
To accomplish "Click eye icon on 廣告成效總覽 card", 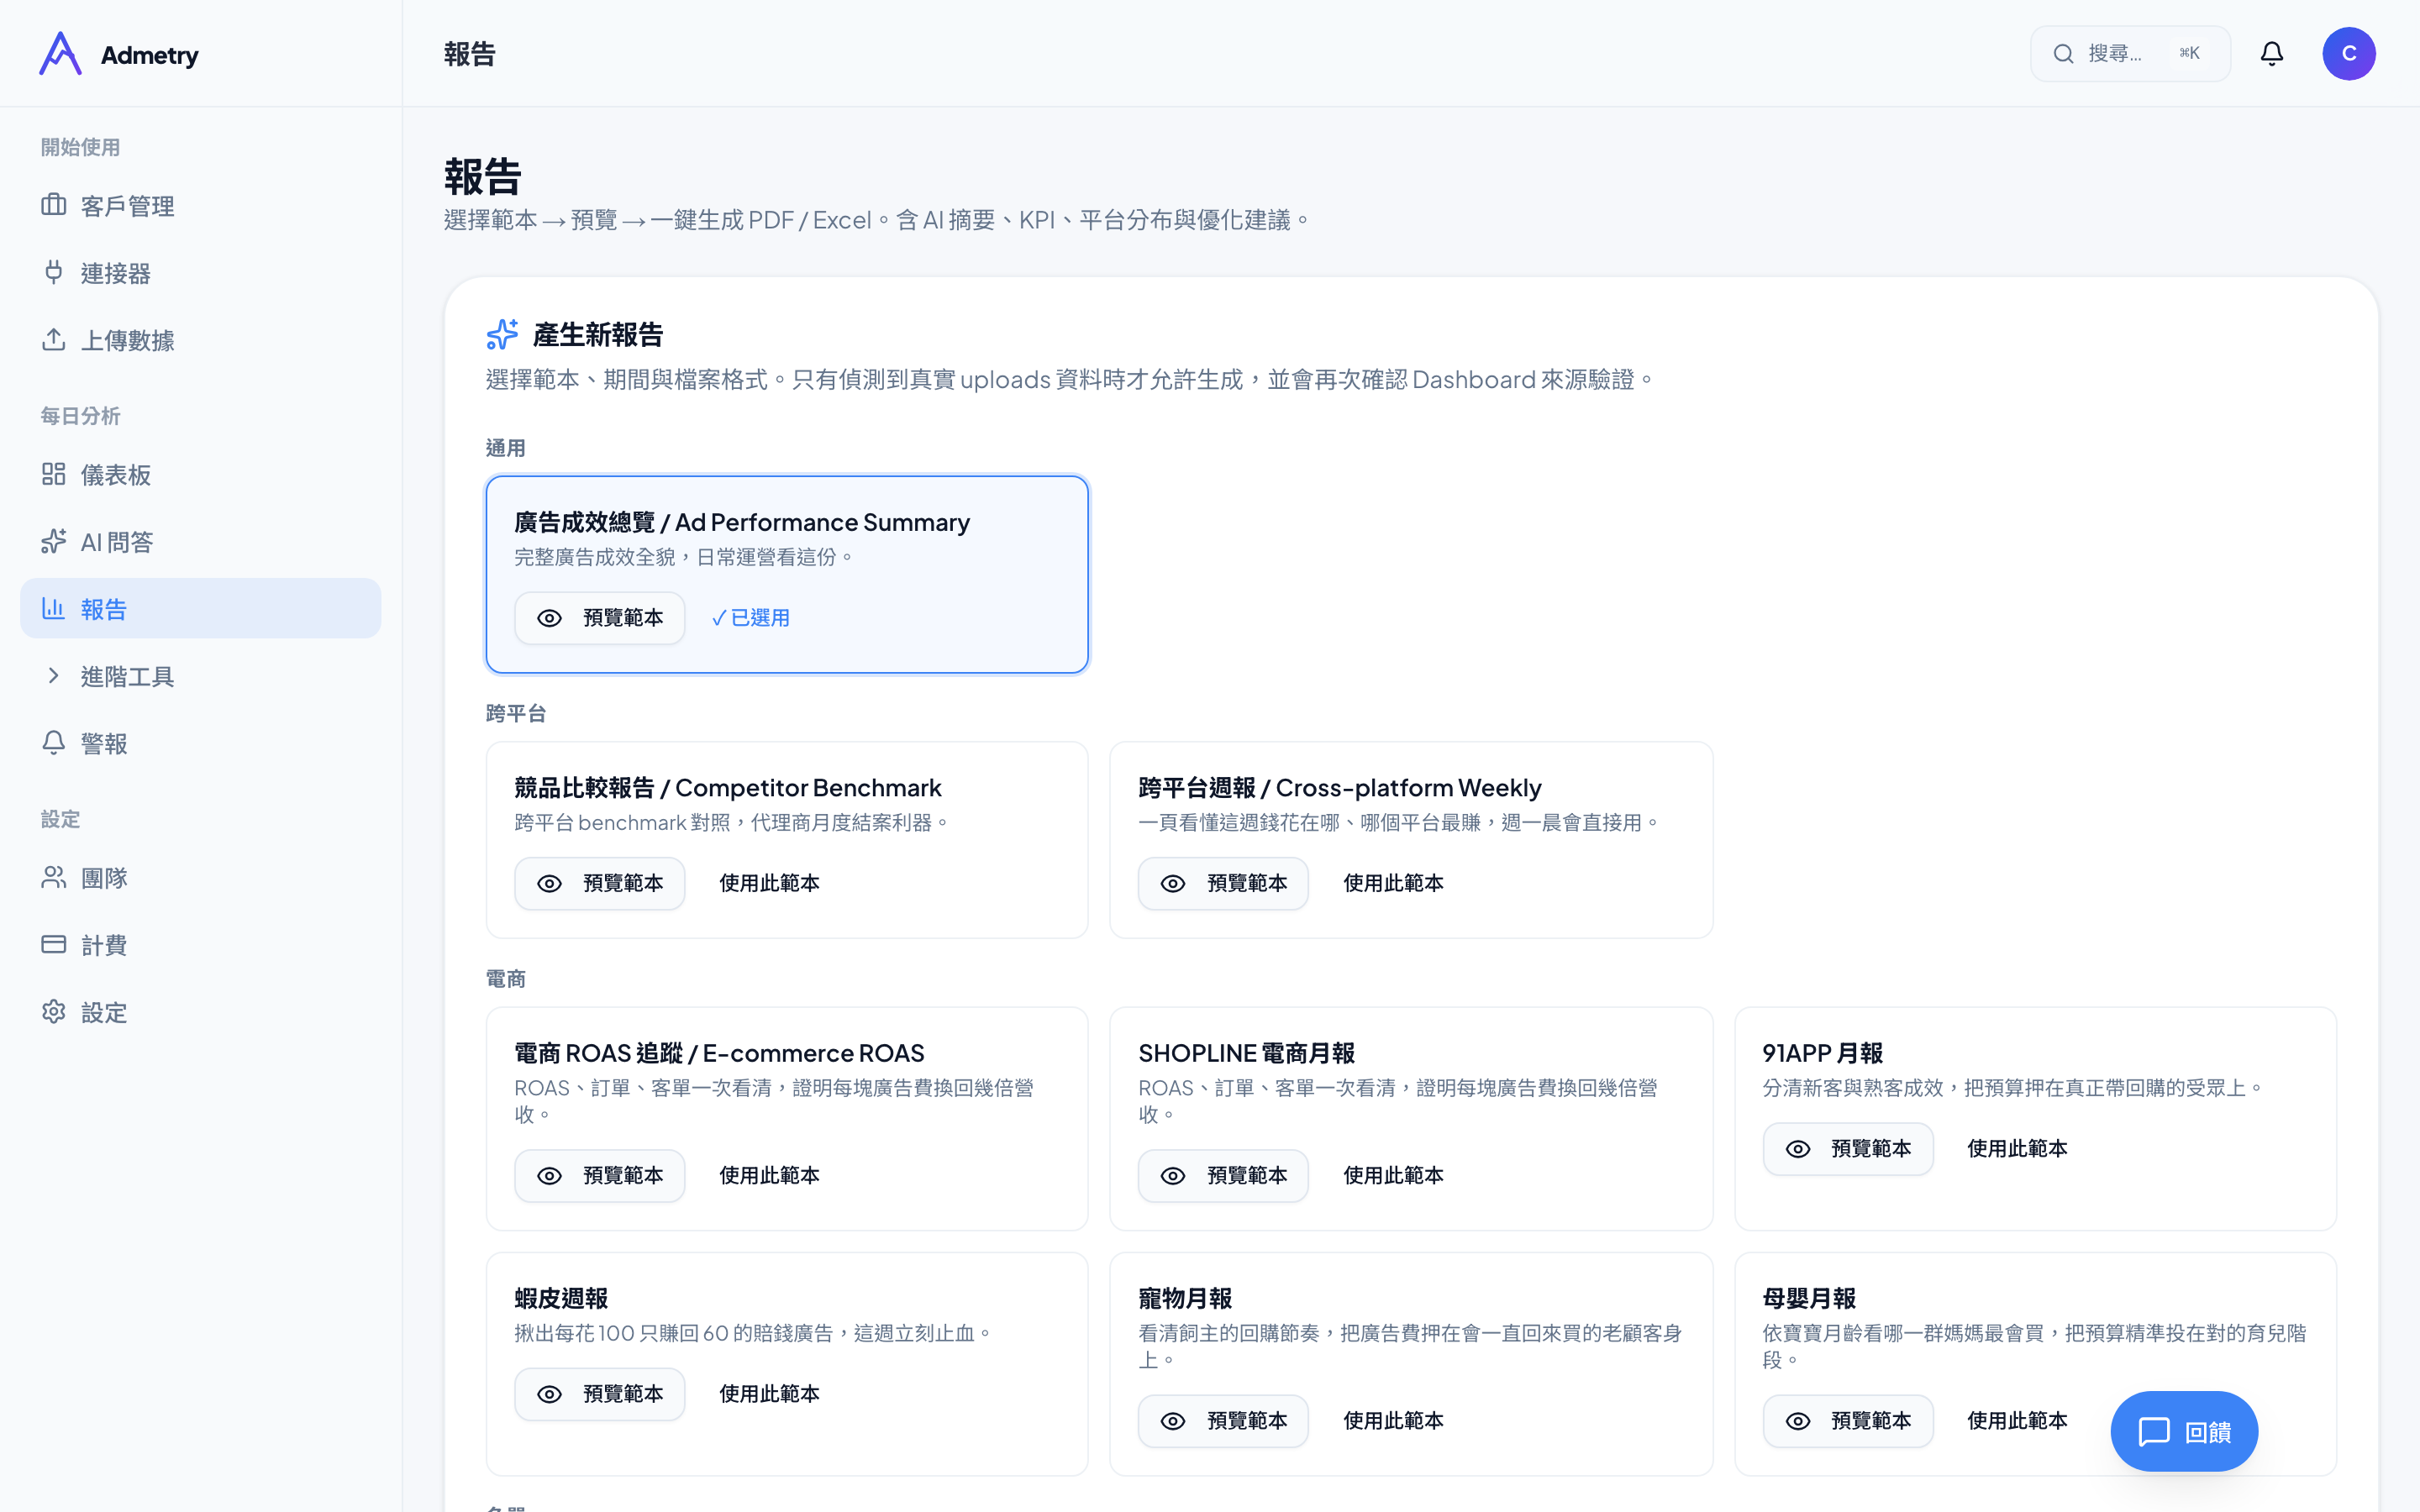I will [x=549, y=618].
